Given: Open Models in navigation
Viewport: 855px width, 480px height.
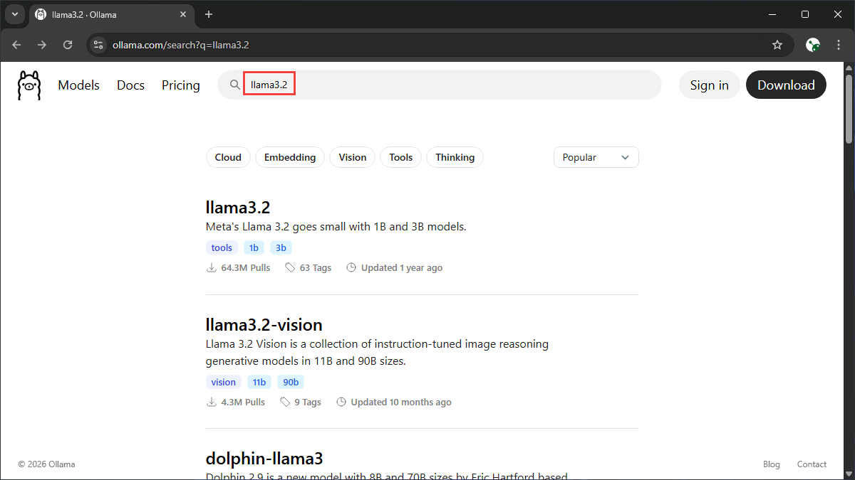Looking at the screenshot, I should tap(79, 85).
